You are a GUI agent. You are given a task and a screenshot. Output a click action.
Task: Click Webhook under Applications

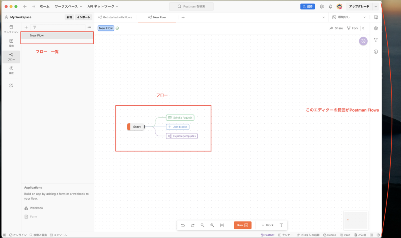click(x=34, y=208)
